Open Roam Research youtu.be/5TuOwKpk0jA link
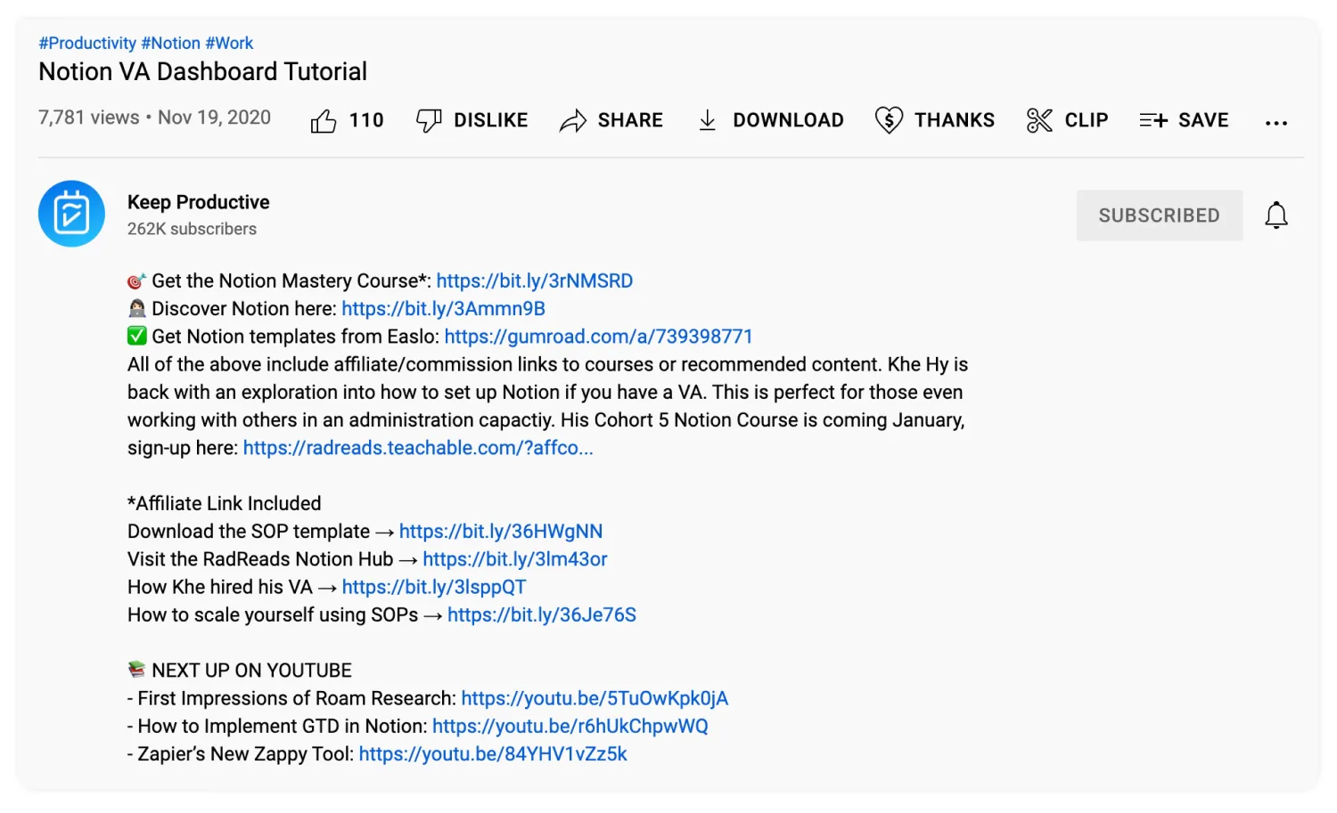Viewport: 1337px width, 813px height. point(595,698)
